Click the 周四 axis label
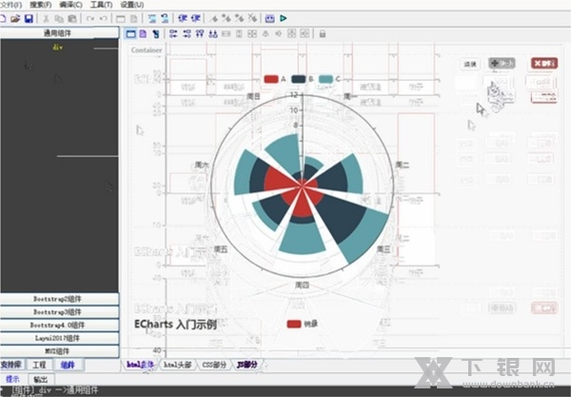571x397 pixels. (x=302, y=285)
